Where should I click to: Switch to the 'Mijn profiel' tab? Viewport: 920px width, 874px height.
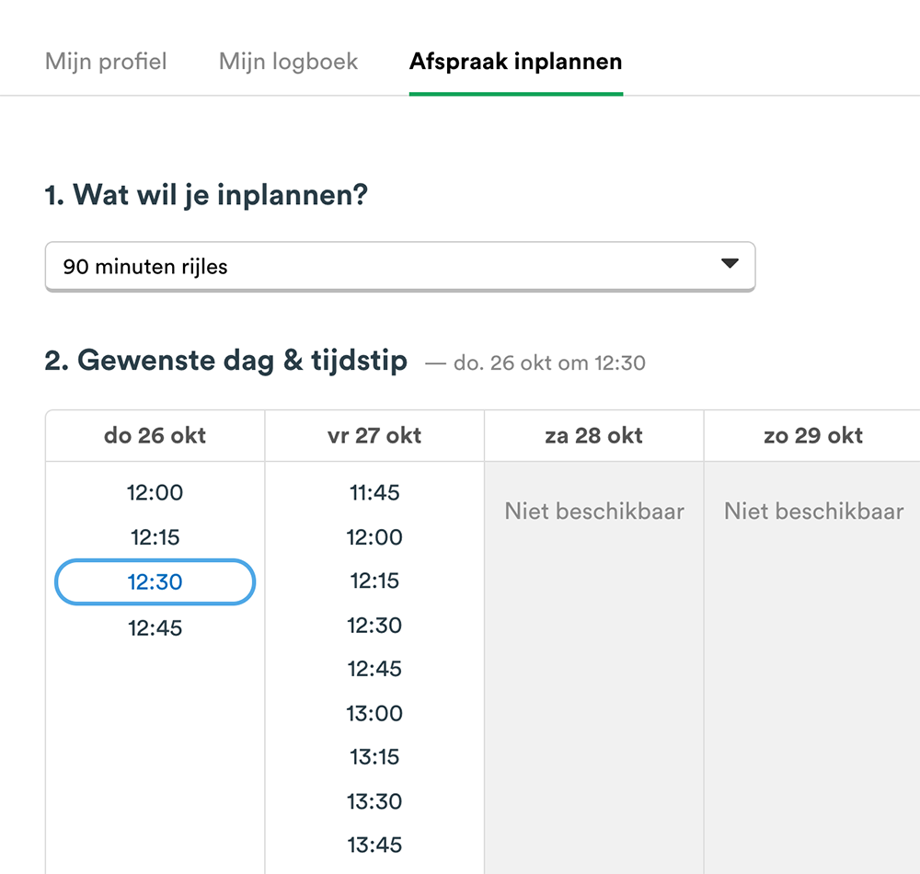click(105, 61)
